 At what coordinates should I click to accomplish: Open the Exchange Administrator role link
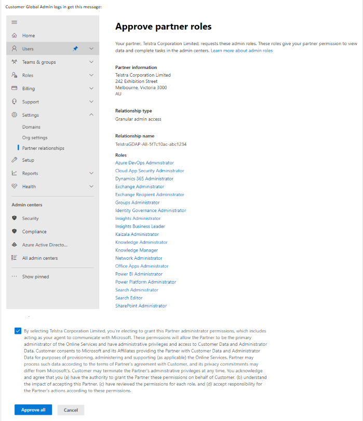click(x=140, y=187)
